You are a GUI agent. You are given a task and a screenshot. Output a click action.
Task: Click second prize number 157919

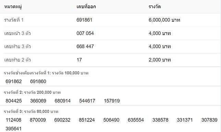tap(112, 101)
